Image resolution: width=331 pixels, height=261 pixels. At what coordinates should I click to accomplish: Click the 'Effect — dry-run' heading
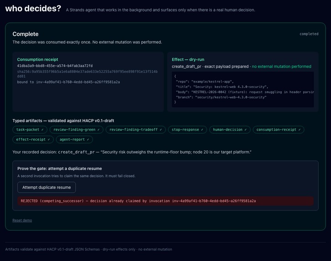[188, 60]
